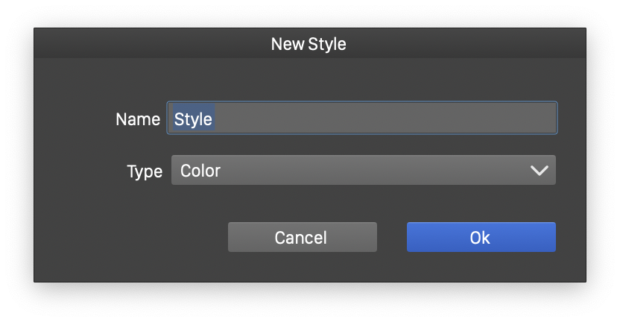Focus the style Name input box
The width and height of the screenshot is (620, 322).
(x=363, y=119)
